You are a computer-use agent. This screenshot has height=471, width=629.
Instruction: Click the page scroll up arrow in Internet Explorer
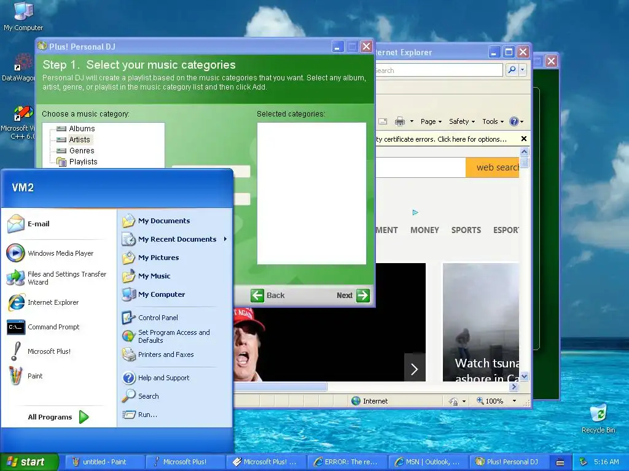tap(524, 152)
